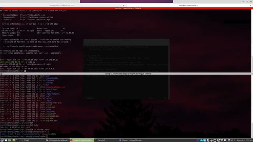The width and height of the screenshot is (253, 142).
Task: Click the Zoom camera tray icon
Action: point(205,140)
